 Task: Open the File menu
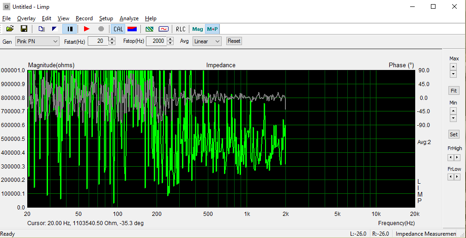coord(6,18)
